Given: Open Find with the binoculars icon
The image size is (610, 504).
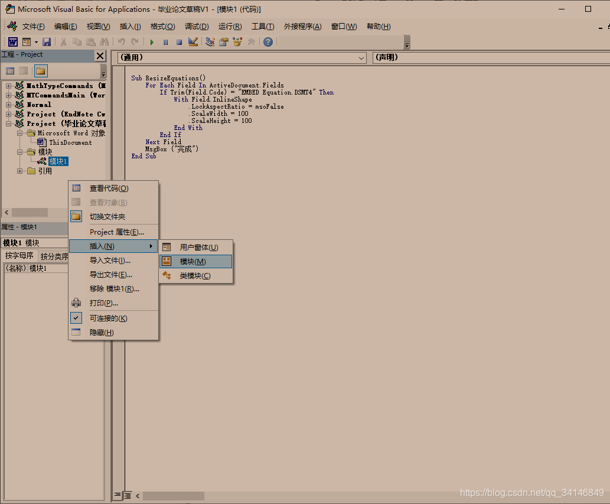Looking at the screenshot, I should pos(104,42).
